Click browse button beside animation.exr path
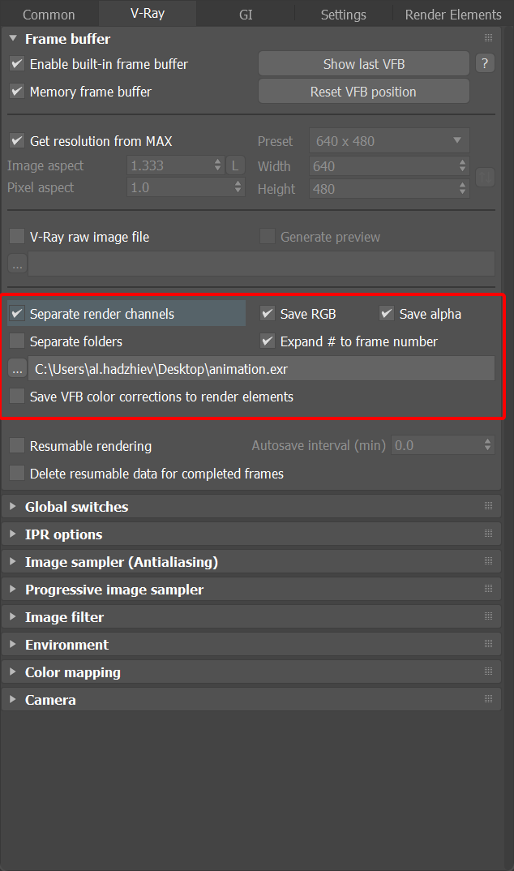Viewport: 514px width, 871px height. point(17,369)
